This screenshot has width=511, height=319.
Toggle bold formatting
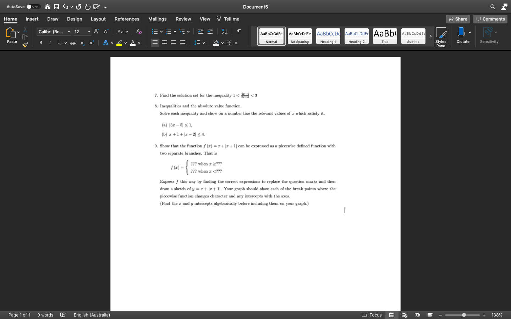pyautogui.click(x=40, y=43)
